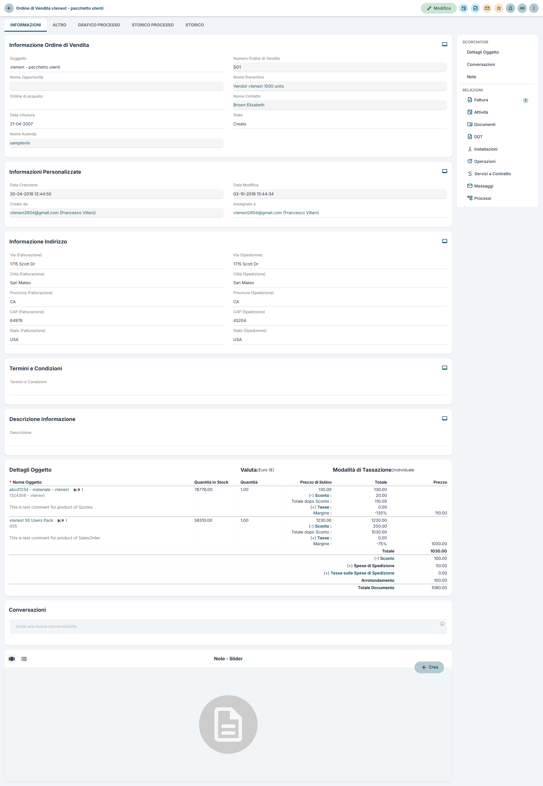Viewport: 543px width, 786px height.
Task: Open the three-dot more options menu
Action: tap(533, 8)
